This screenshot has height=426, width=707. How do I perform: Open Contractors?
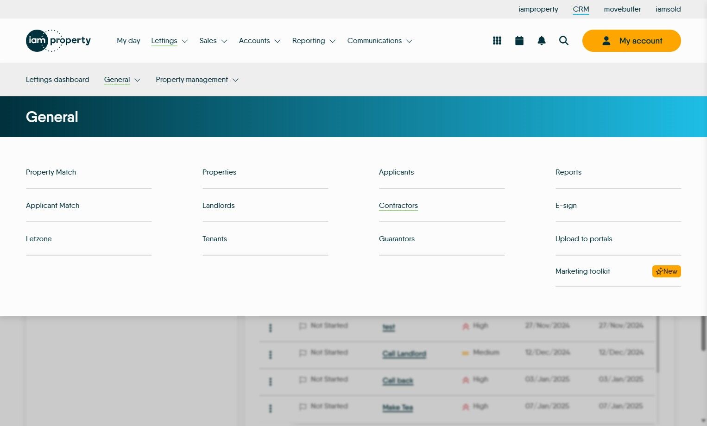coord(398,206)
